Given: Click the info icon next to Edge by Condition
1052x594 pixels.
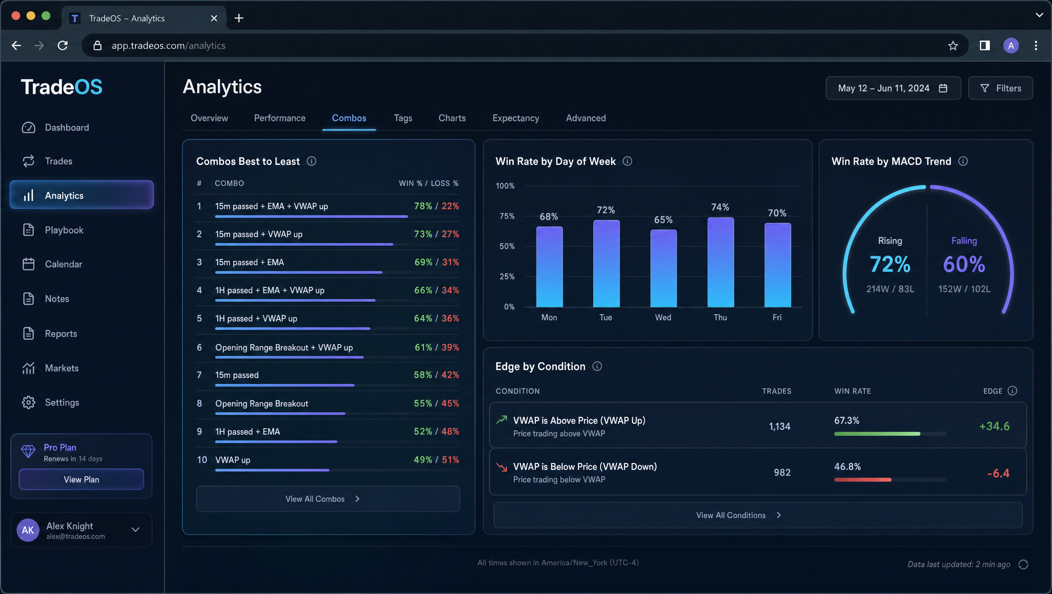Looking at the screenshot, I should tap(597, 366).
